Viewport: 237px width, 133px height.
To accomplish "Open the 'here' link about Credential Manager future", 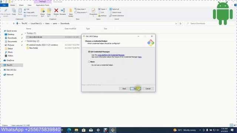I will coord(140,57).
